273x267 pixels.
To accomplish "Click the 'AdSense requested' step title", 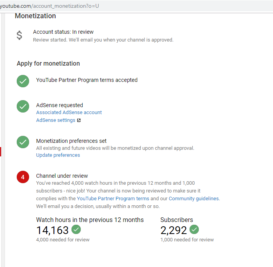I will coord(59,105).
